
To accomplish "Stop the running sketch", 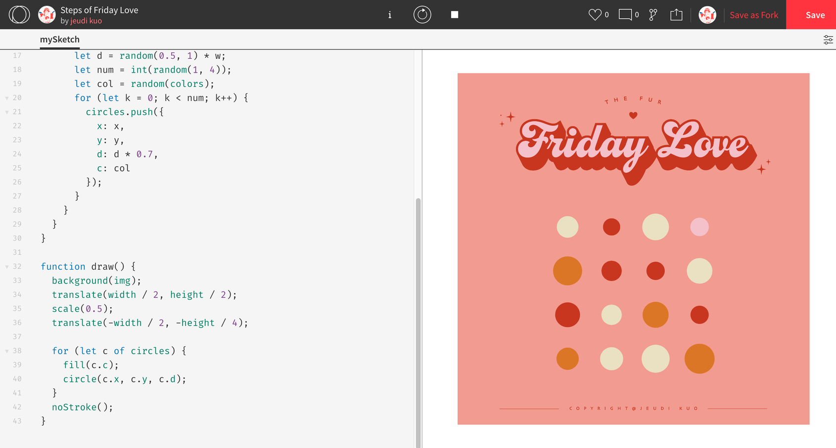I will 455,15.
